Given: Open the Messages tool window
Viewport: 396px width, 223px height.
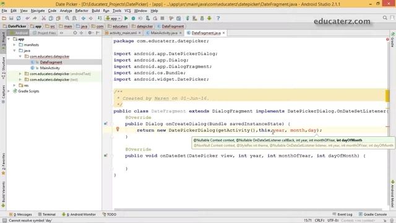Looking at the screenshot, I should 20,214.
